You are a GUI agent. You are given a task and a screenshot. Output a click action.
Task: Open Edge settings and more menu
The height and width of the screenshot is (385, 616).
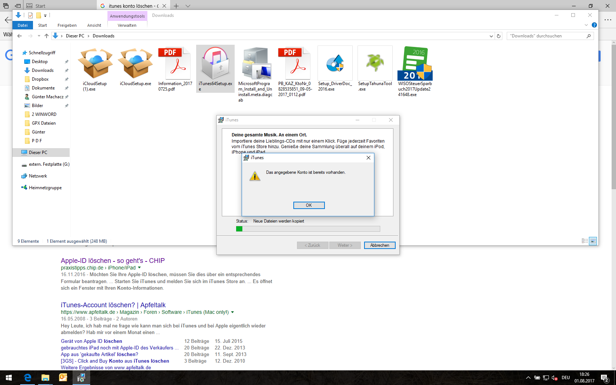(608, 20)
